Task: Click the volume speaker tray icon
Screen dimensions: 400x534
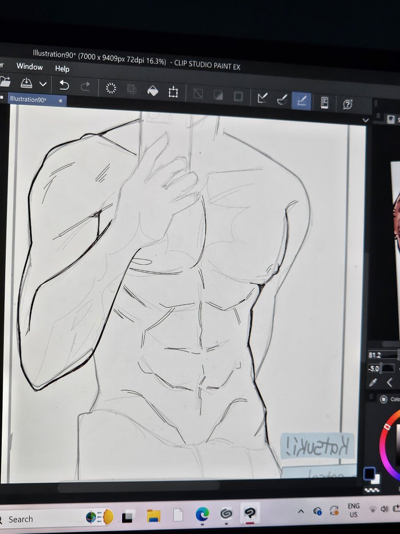Action: point(384,508)
